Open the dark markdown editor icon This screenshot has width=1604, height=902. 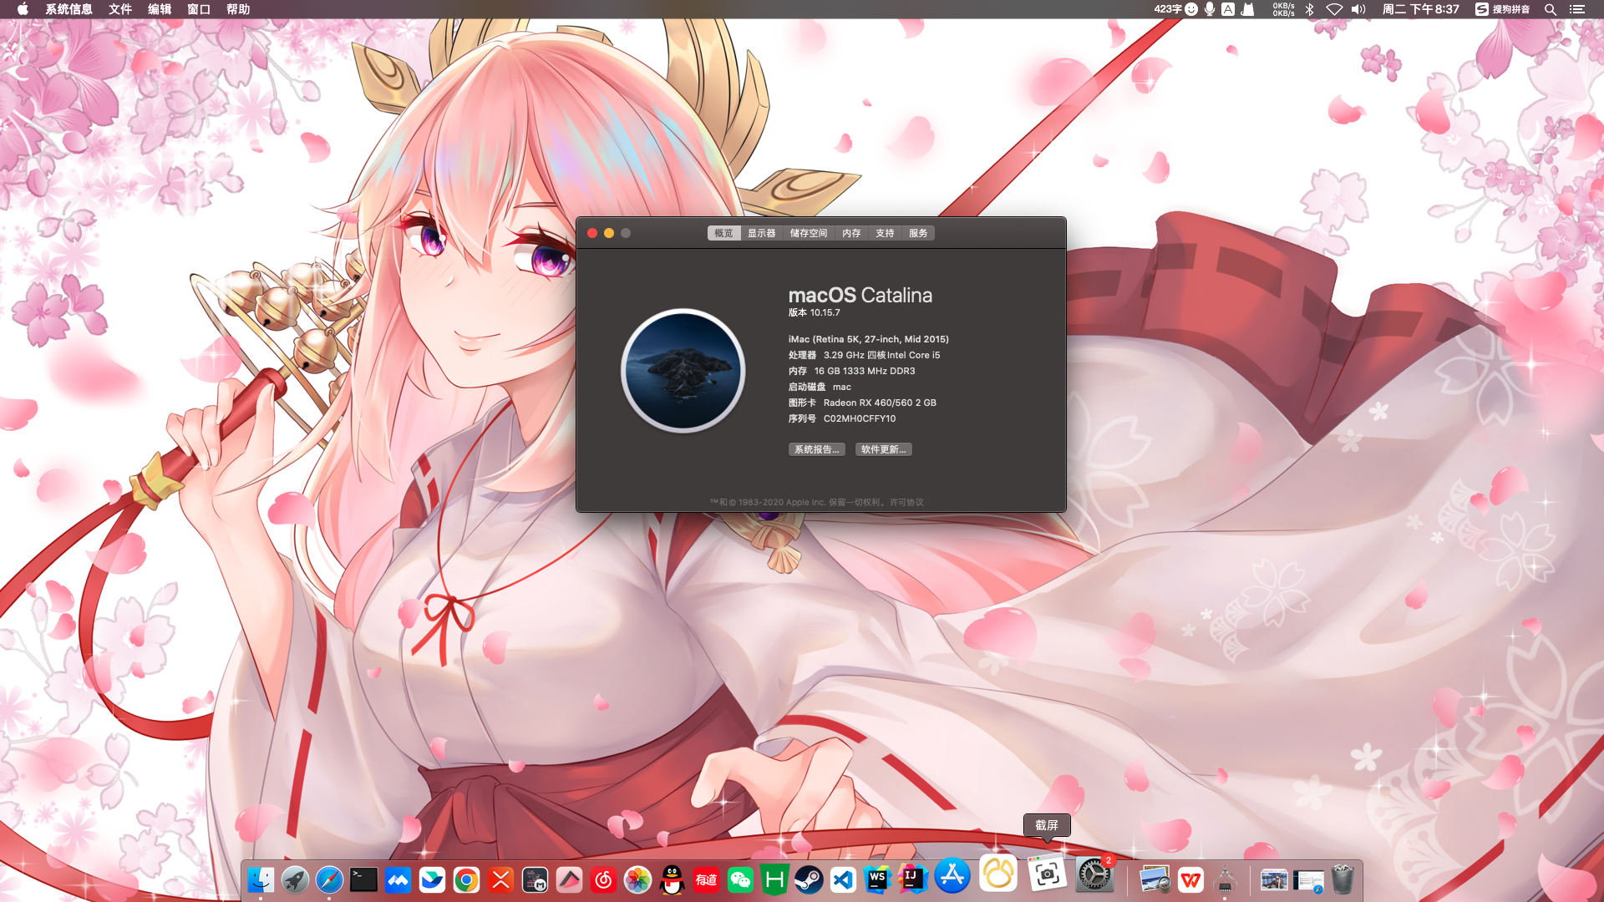coord(535,879)
